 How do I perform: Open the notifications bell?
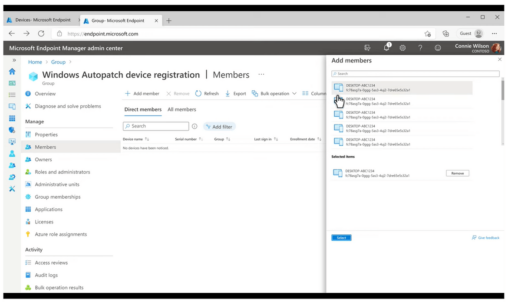386,48
